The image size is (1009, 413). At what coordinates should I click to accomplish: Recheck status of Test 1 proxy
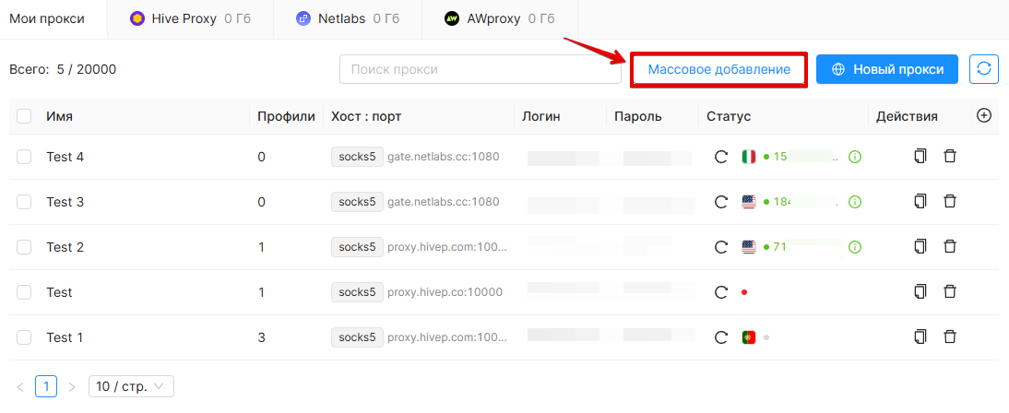pyautogui.click(x=721, y=337)
